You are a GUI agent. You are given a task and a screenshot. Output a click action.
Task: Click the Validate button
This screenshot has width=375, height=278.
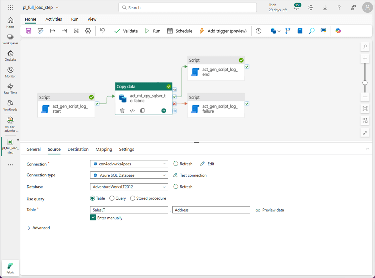(126, 31)
